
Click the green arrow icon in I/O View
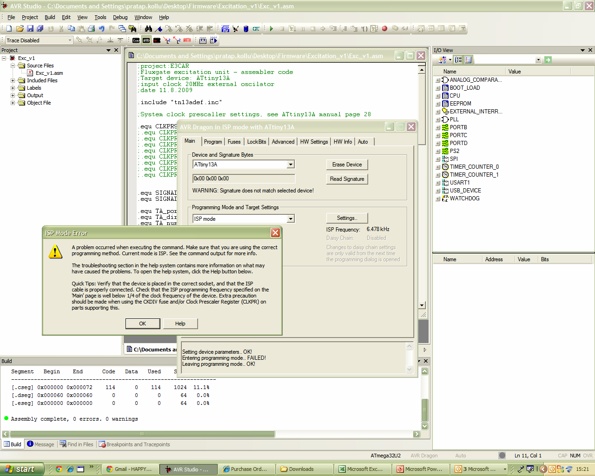tap(548, 60)
